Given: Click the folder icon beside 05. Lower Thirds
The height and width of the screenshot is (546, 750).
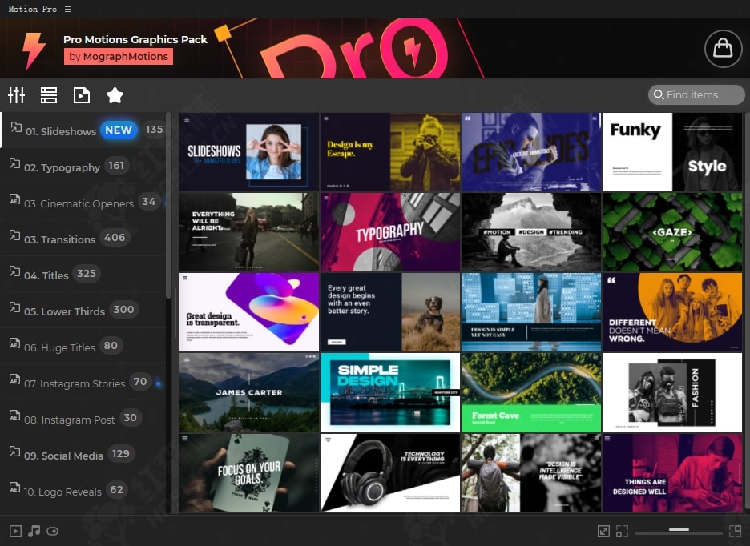Looking at the screenshot, I should pyautogui.click(x=15, y=307).
